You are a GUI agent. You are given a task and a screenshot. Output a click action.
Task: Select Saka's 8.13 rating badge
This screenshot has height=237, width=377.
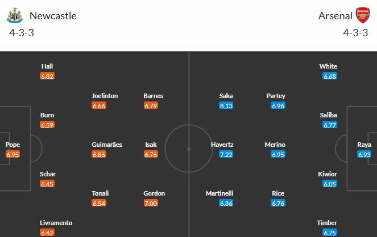(226, 105)
